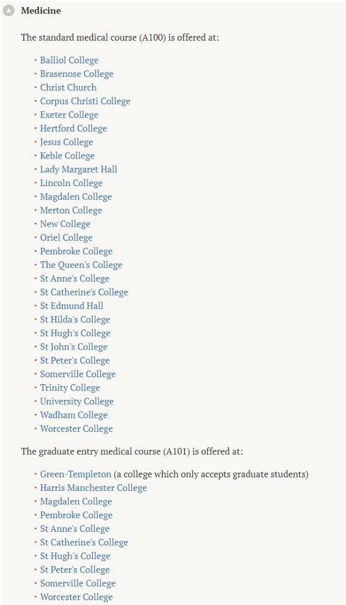This screenshot has width=346, height=605.
Task: Open the Brasenose College link
Action: click(77, 74)
